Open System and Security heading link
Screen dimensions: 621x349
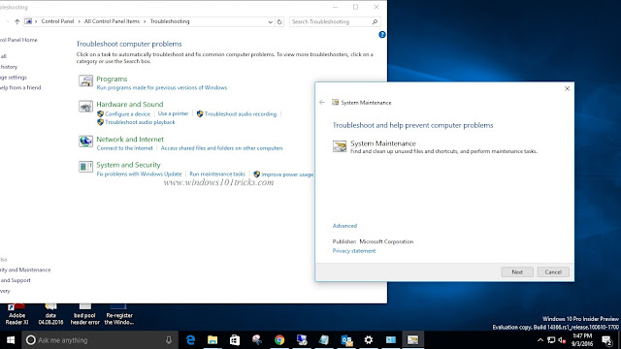(x=128, y=165)
